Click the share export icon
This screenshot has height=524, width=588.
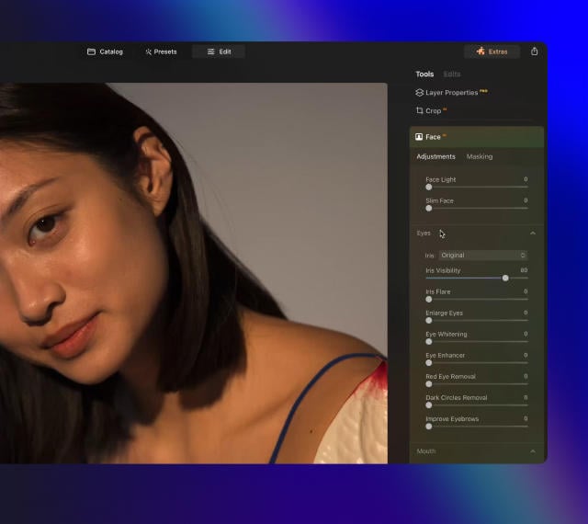pyautogui.click(x=535, y=51)
